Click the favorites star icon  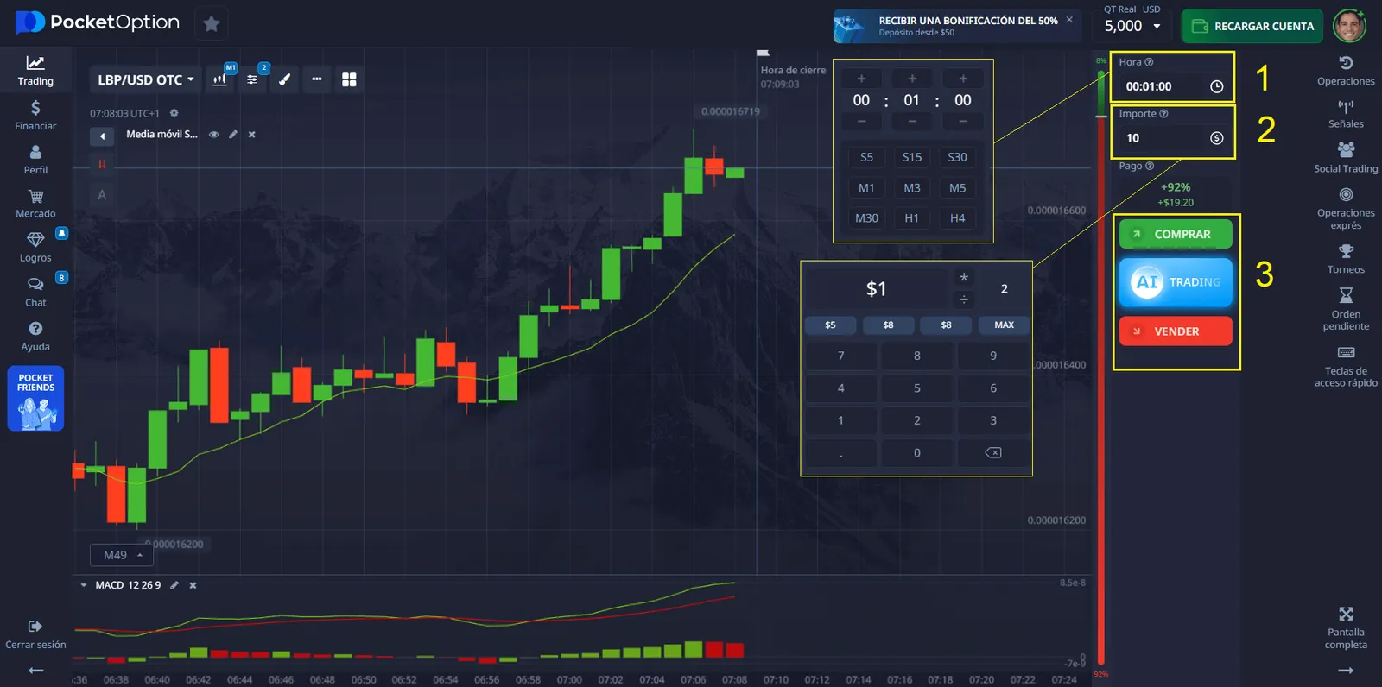tap(212, 24)
